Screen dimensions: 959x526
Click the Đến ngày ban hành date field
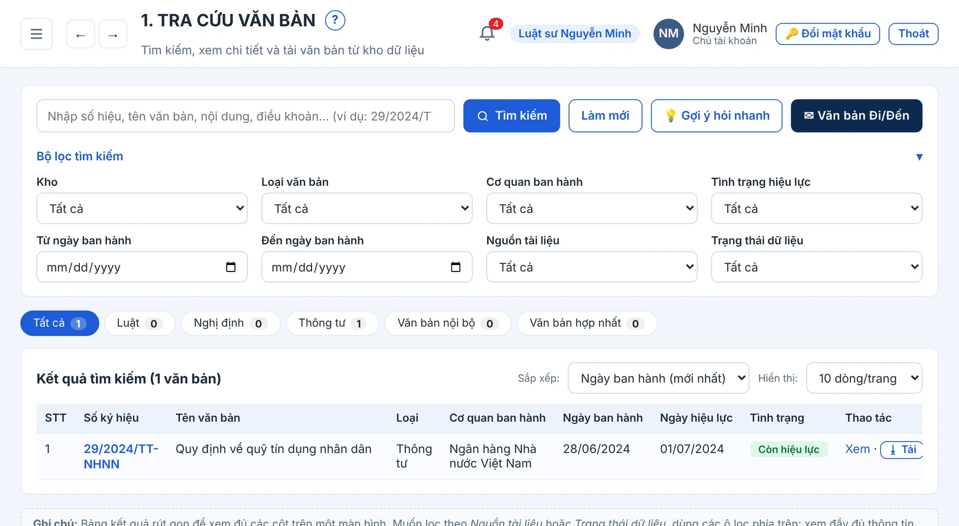367,267
